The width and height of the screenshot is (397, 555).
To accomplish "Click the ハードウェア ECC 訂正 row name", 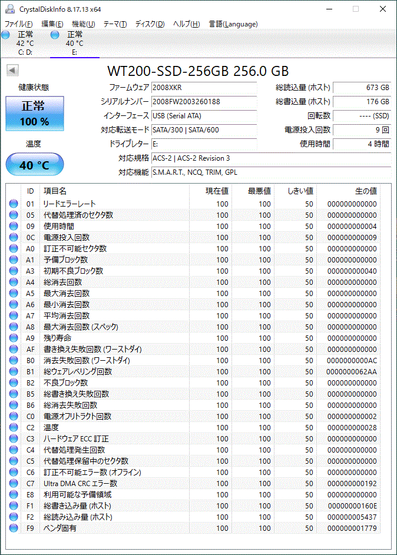I will click(x=76, y=438).
